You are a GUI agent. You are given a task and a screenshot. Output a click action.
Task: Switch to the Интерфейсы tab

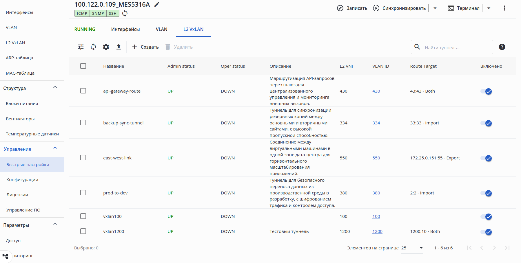point(125,29)
